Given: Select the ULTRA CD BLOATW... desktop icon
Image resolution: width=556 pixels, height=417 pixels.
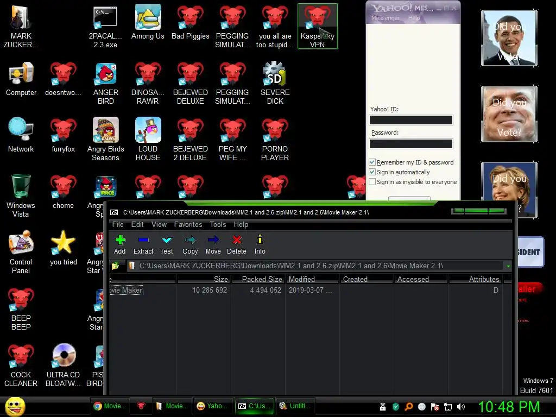Looking at the screenshot, I should 63,365.
